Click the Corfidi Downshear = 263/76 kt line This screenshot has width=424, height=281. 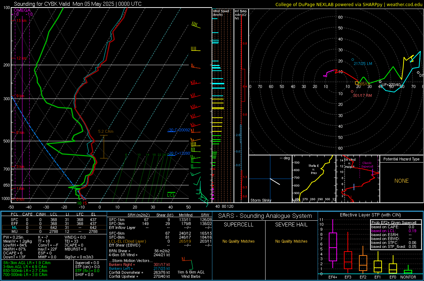(x=139, y=272)
